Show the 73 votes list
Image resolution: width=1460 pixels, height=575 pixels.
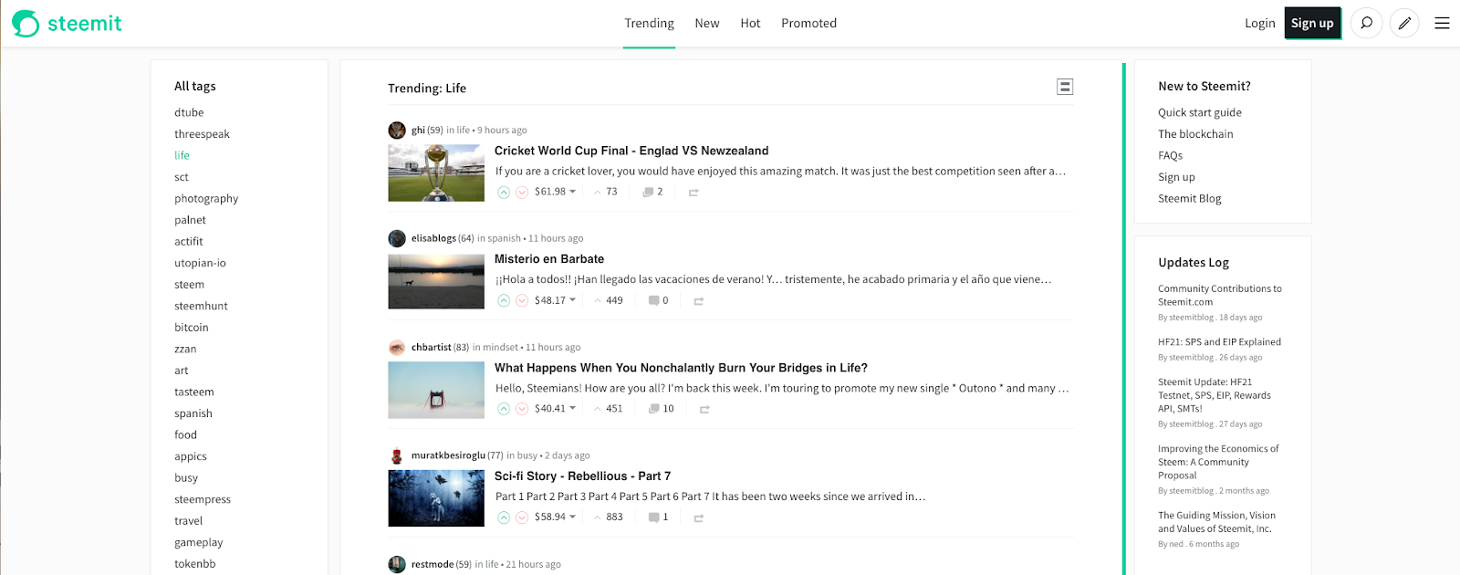point(605,192)
